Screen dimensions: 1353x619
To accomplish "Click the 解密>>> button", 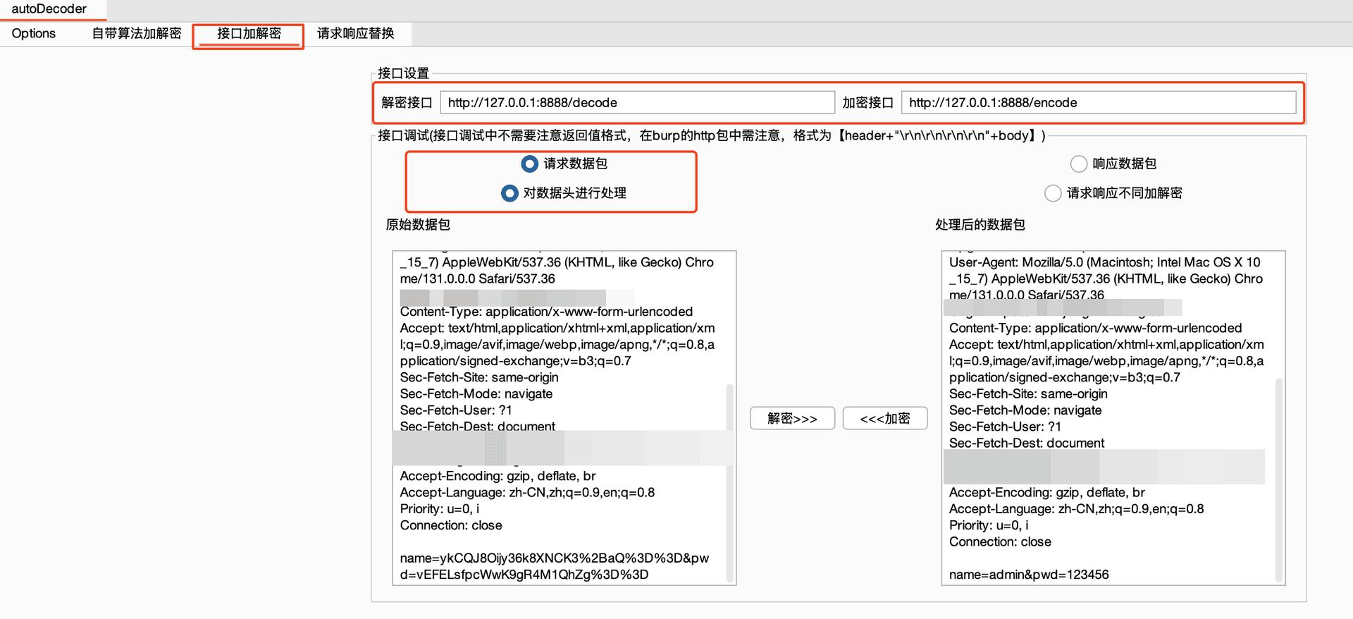I will [793, 418].
